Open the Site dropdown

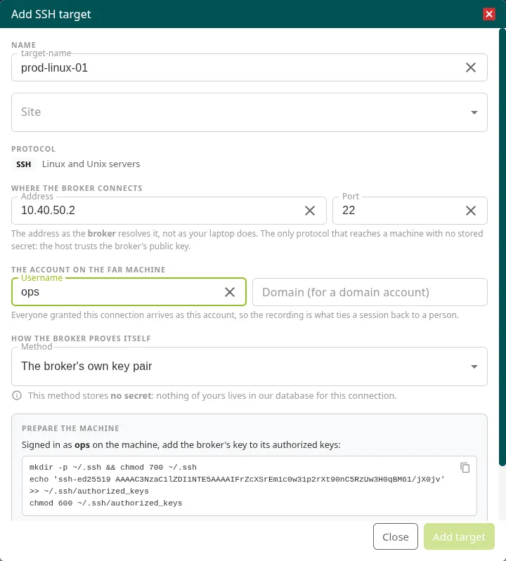coord(249,112)
